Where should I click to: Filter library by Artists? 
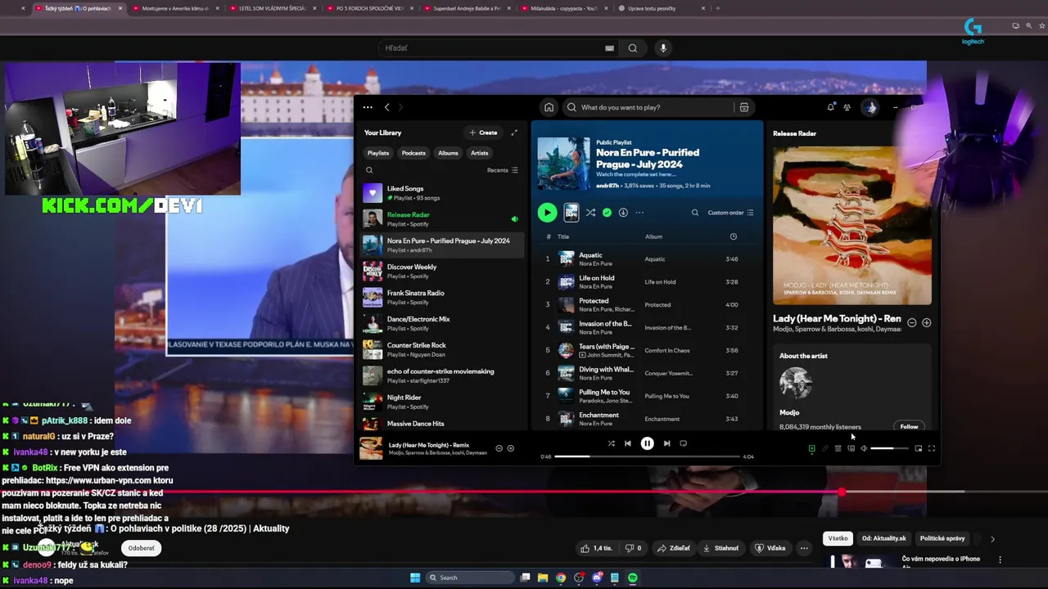pyautogui.click(x=479, y=153)
